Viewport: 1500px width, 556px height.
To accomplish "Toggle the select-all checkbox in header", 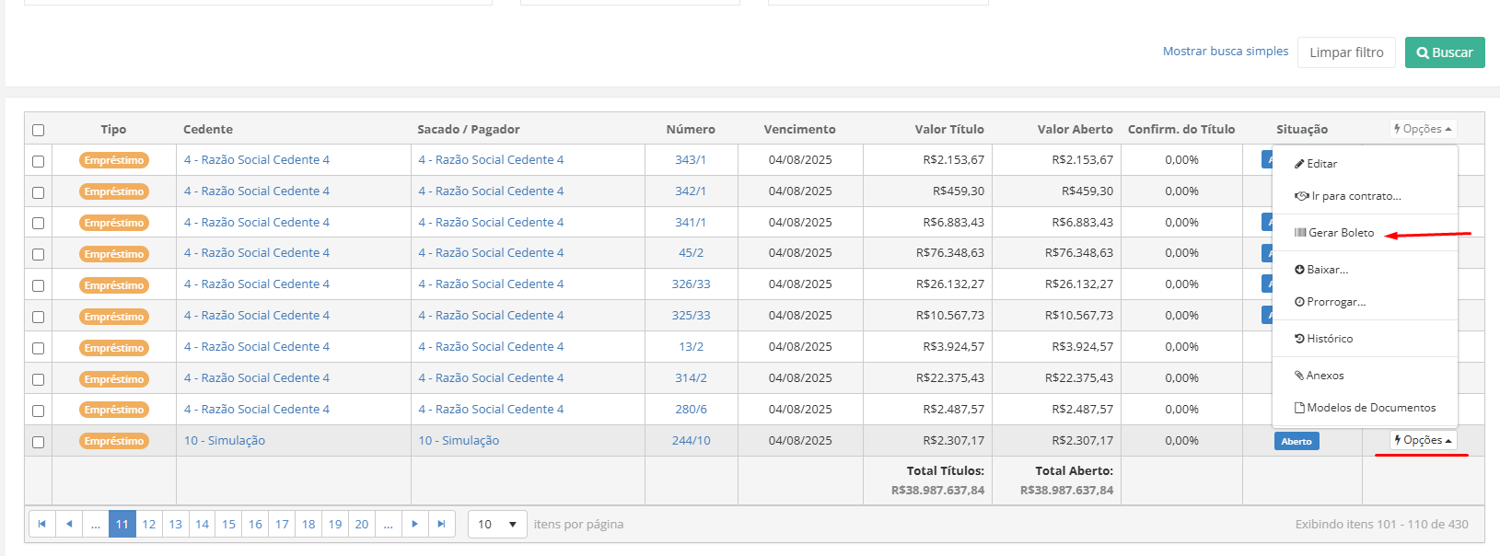I will [x=38, y=130].
